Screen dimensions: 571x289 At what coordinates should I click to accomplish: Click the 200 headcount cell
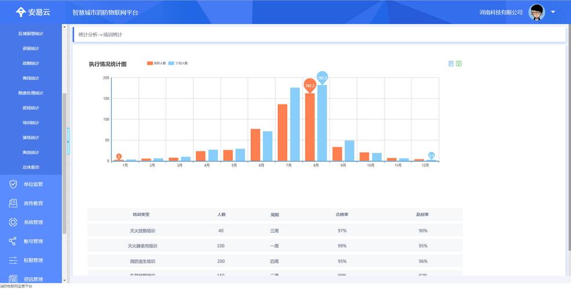[221, 261]
